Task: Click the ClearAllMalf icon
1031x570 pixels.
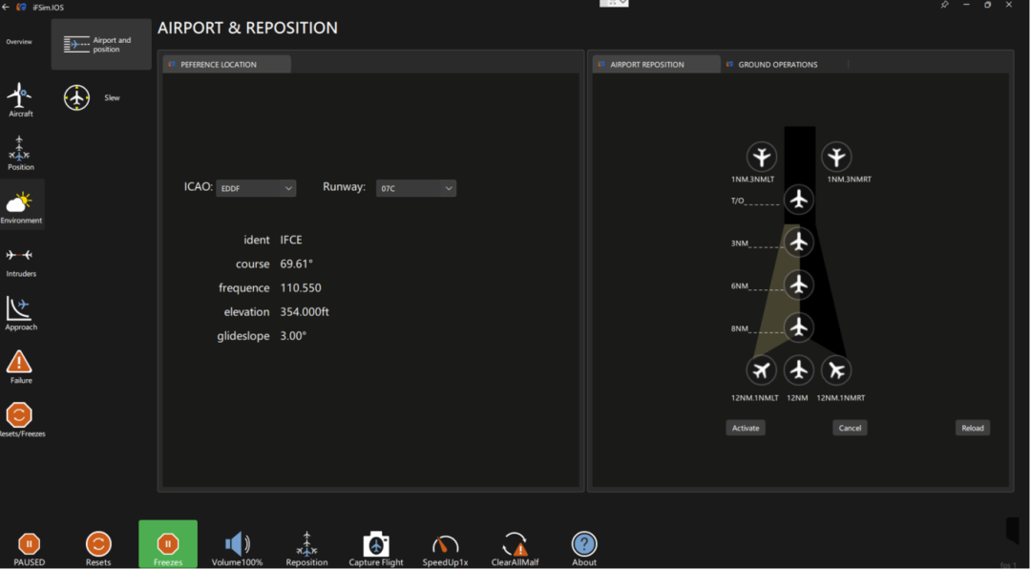Action: pos(515,546)
